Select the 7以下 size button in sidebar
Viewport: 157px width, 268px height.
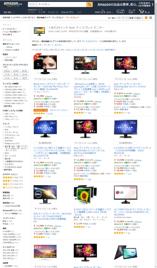pyautogui.click(x=24, y=78)
